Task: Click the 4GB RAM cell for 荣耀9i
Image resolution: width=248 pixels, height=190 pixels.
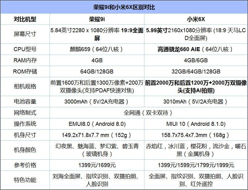Action: 97,60
